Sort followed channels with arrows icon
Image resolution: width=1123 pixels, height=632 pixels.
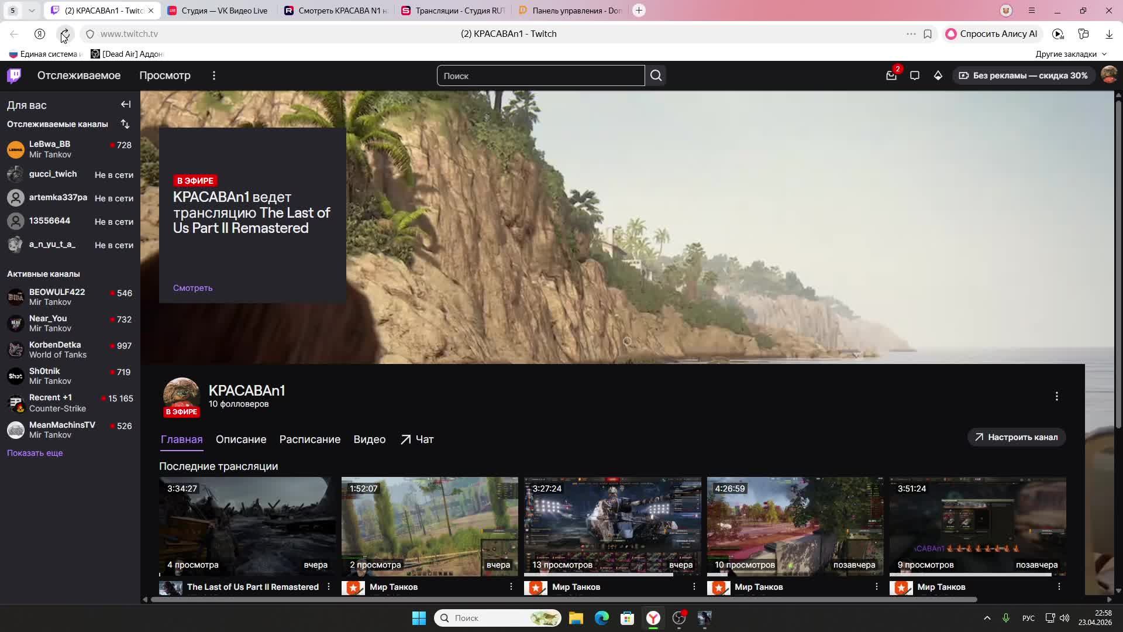click(125, 124)
